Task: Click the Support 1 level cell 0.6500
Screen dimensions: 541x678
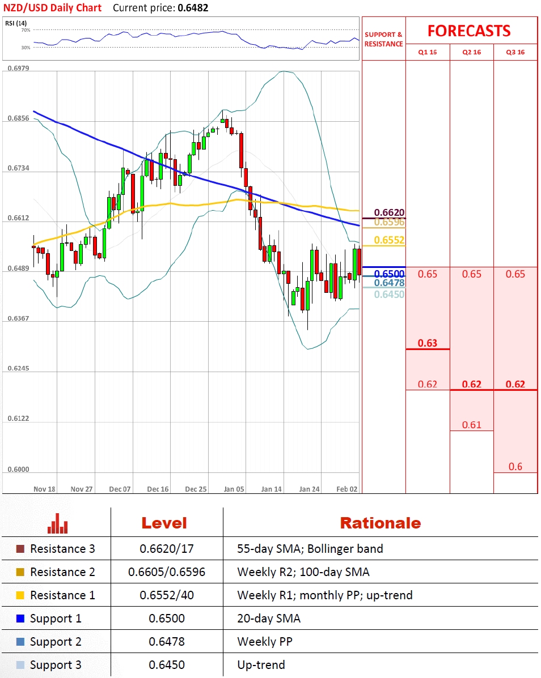Action: (x=167, y=619)
